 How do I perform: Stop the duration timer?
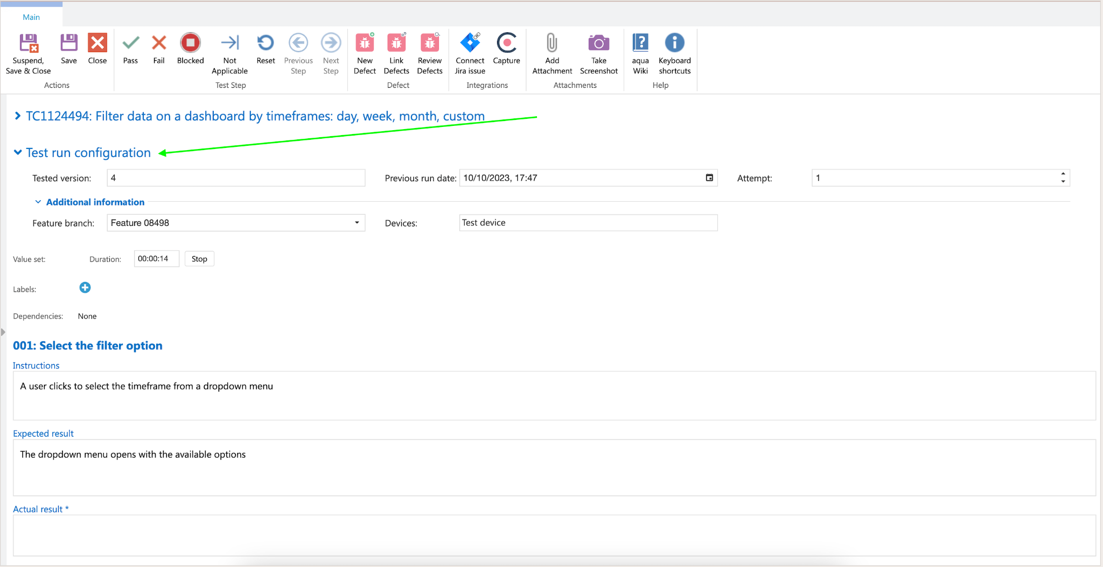click(x=199, y=259)
